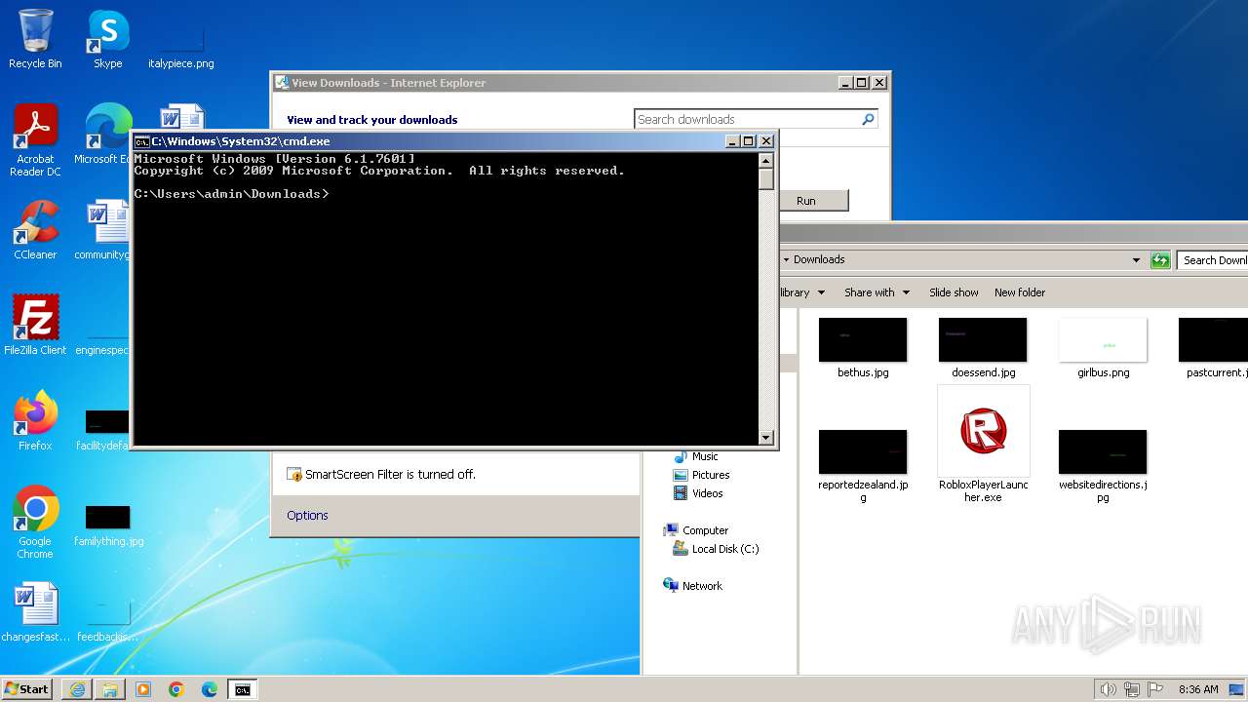Viewport: 1248px width, 702px height.
Task: Click the Edge icon in the taskbar
Action: tap(210, 689)
